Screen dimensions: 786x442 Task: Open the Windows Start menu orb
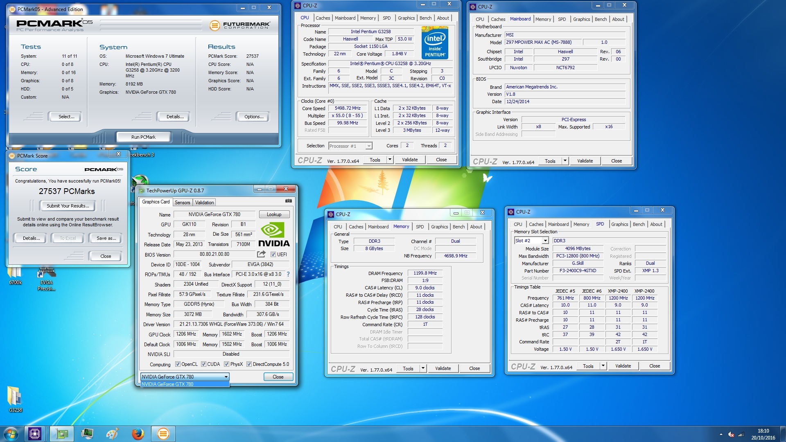click(x=11, y=433)
